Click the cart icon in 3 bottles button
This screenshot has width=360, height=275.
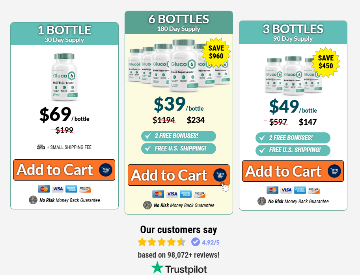tap(334, 171)
